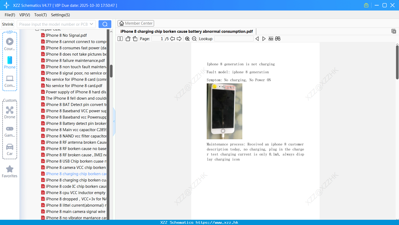This screenshot has height=225, width=399.
Task: Open iPhone 8 code IC chip borken file
Action: (74, 186)
